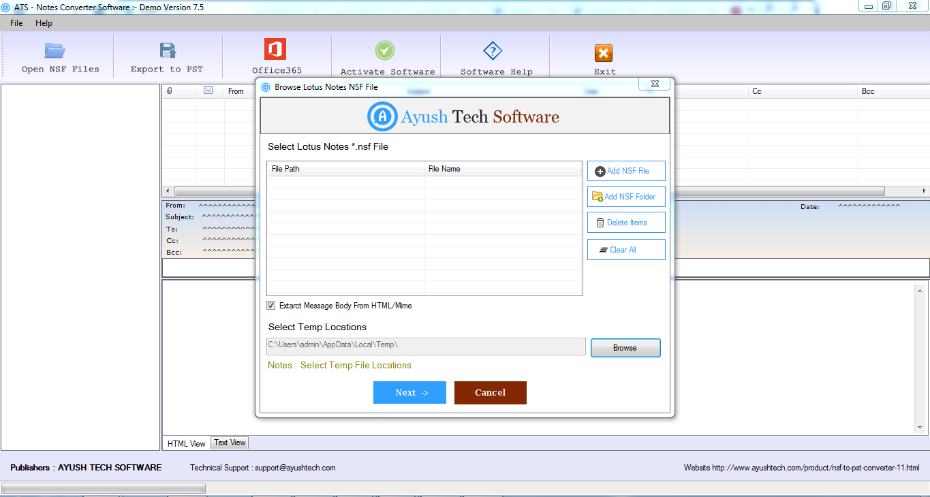Open Software Help from the toolbar
The height and width of the screenshot is (497, 930).
[x=496, y=57]
